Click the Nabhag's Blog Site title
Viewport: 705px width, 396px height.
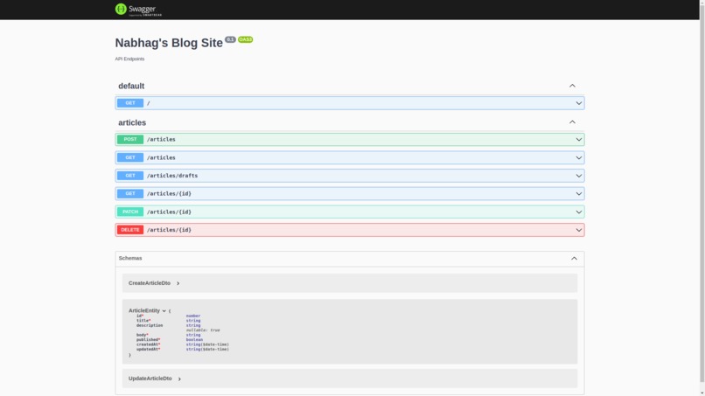click(x=169, y=43)
